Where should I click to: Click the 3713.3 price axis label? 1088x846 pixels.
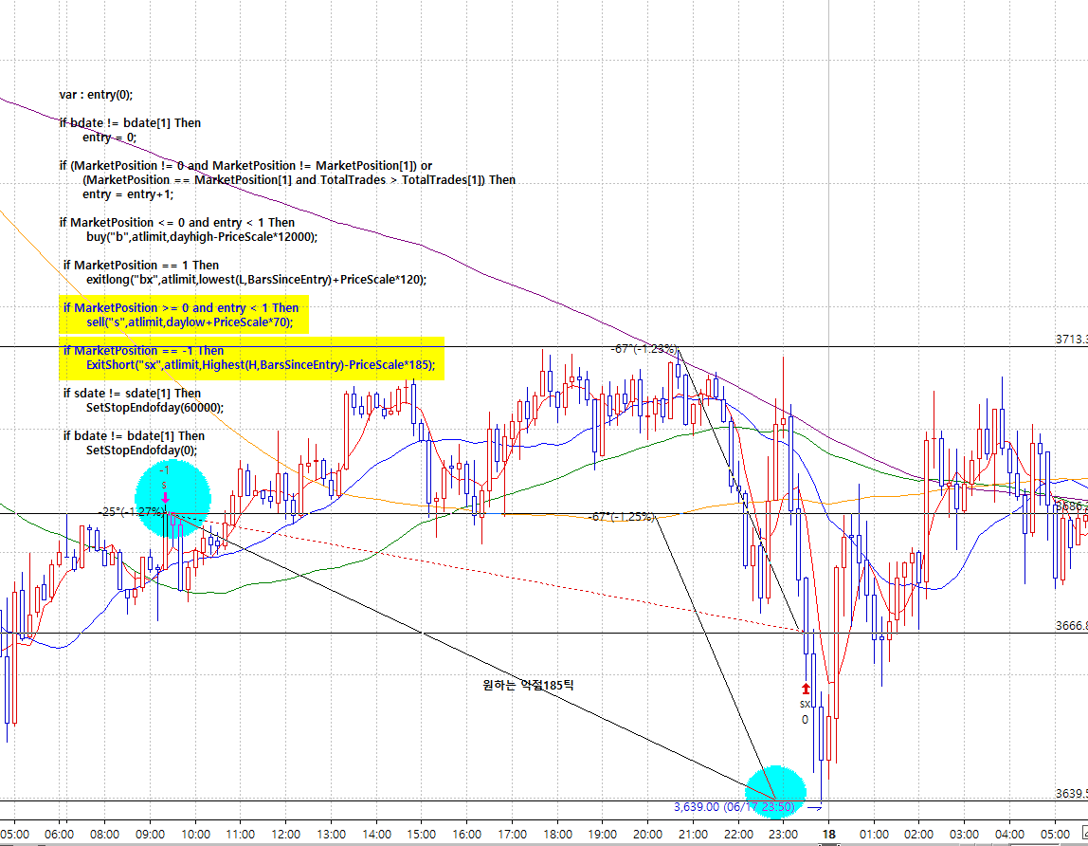pyautogui.click(x=1071, y=339)
